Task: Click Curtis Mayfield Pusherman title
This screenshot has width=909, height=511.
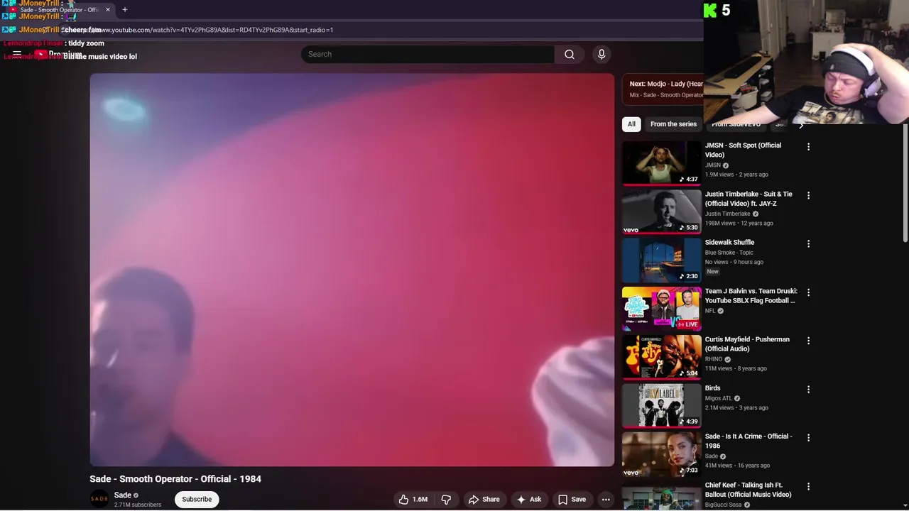Action: (747, 344)
